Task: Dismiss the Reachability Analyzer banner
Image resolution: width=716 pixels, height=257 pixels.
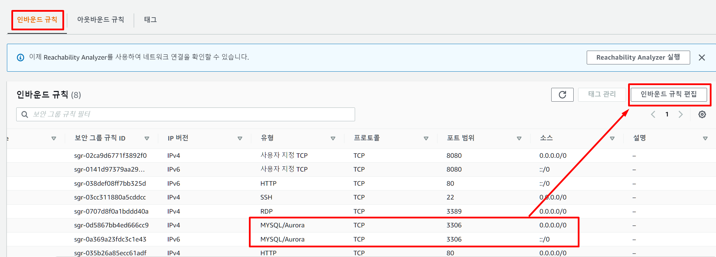Action: coord(702,58)
